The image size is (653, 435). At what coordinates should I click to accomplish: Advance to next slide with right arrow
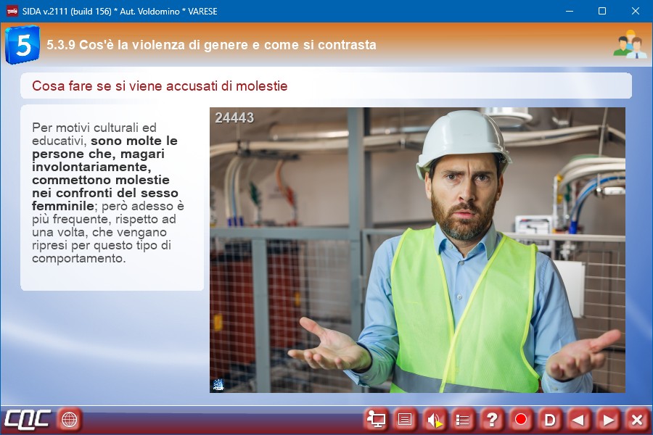[x=608, y=419]
